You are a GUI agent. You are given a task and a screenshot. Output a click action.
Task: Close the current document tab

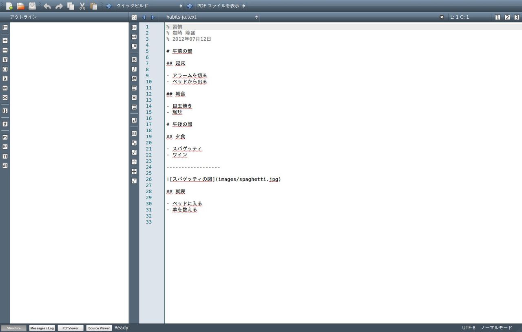pyautogui.click(x=442, y=17)
